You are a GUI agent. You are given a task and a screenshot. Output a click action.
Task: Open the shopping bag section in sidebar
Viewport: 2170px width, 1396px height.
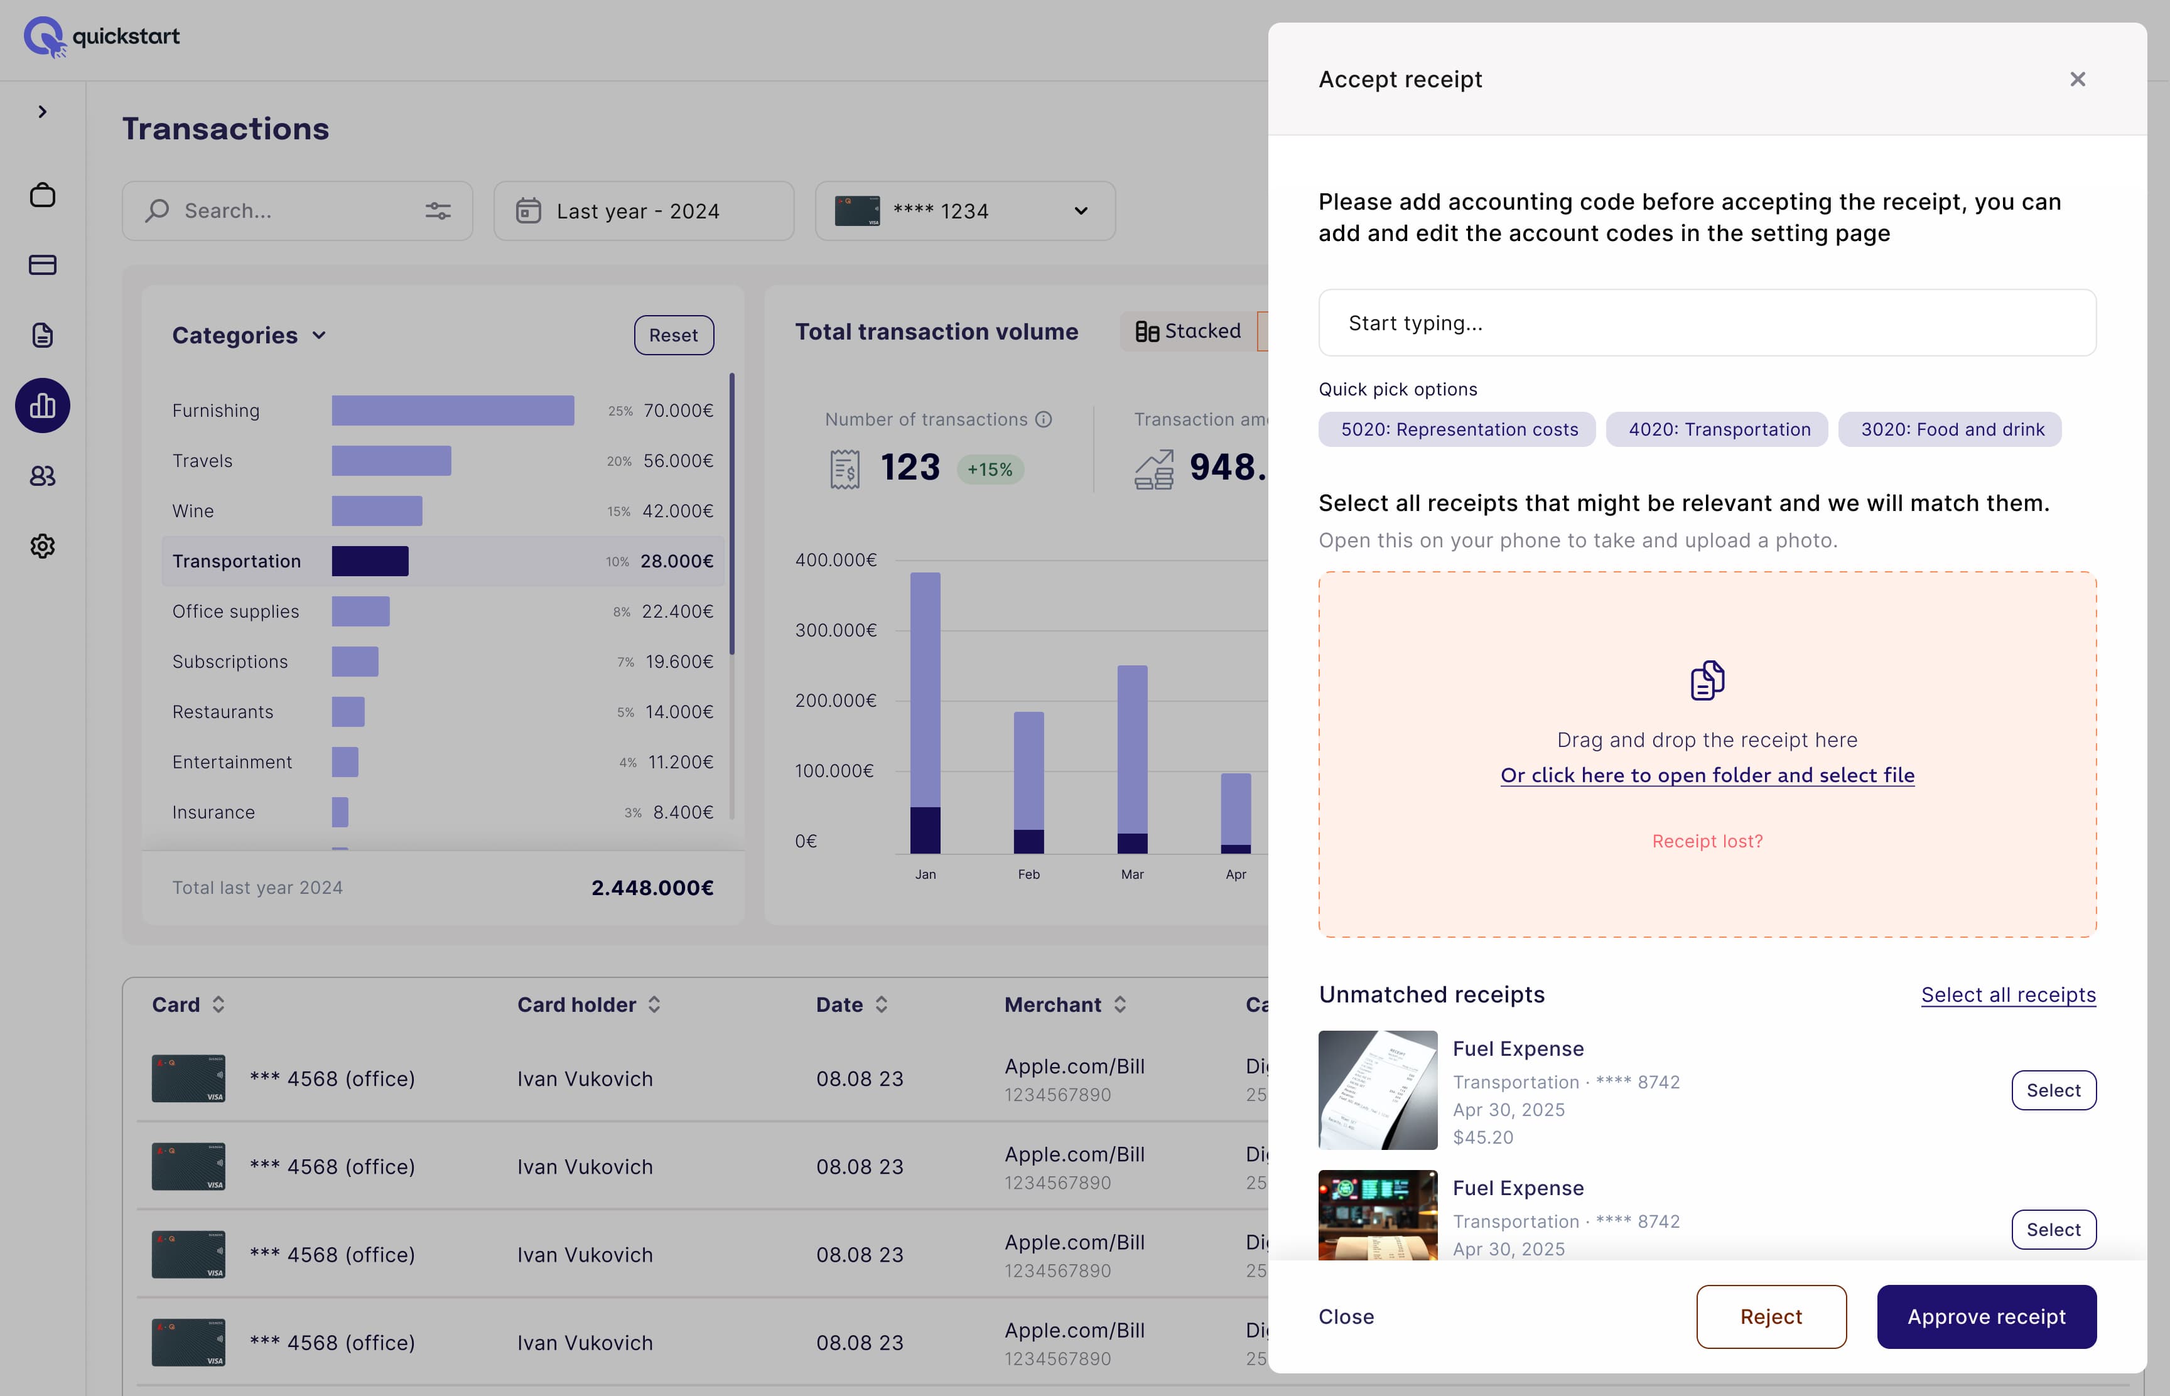(41, 195)
